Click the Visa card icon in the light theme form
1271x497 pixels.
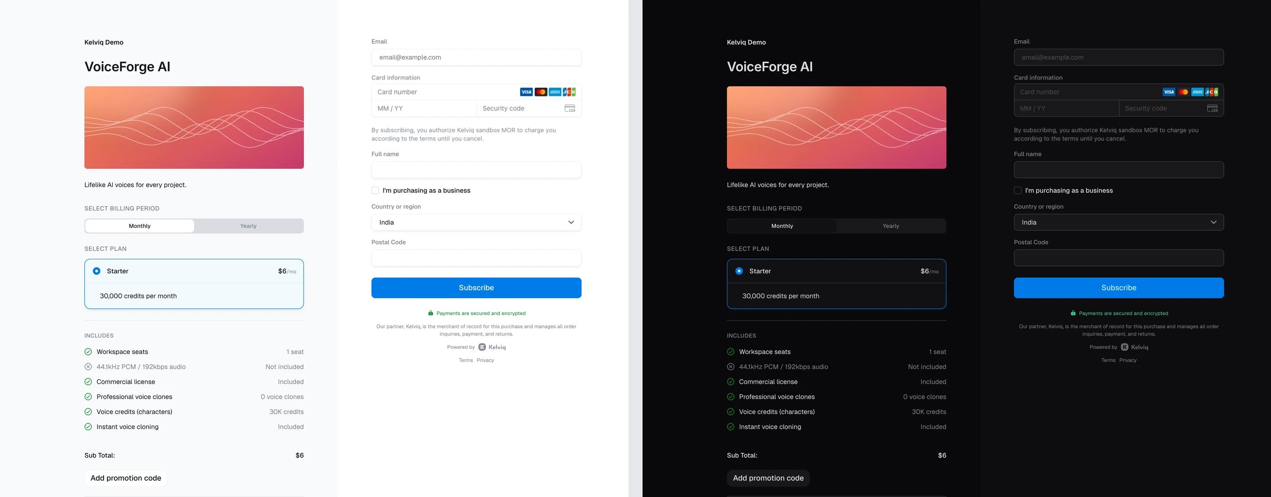[x=526, y=92]
